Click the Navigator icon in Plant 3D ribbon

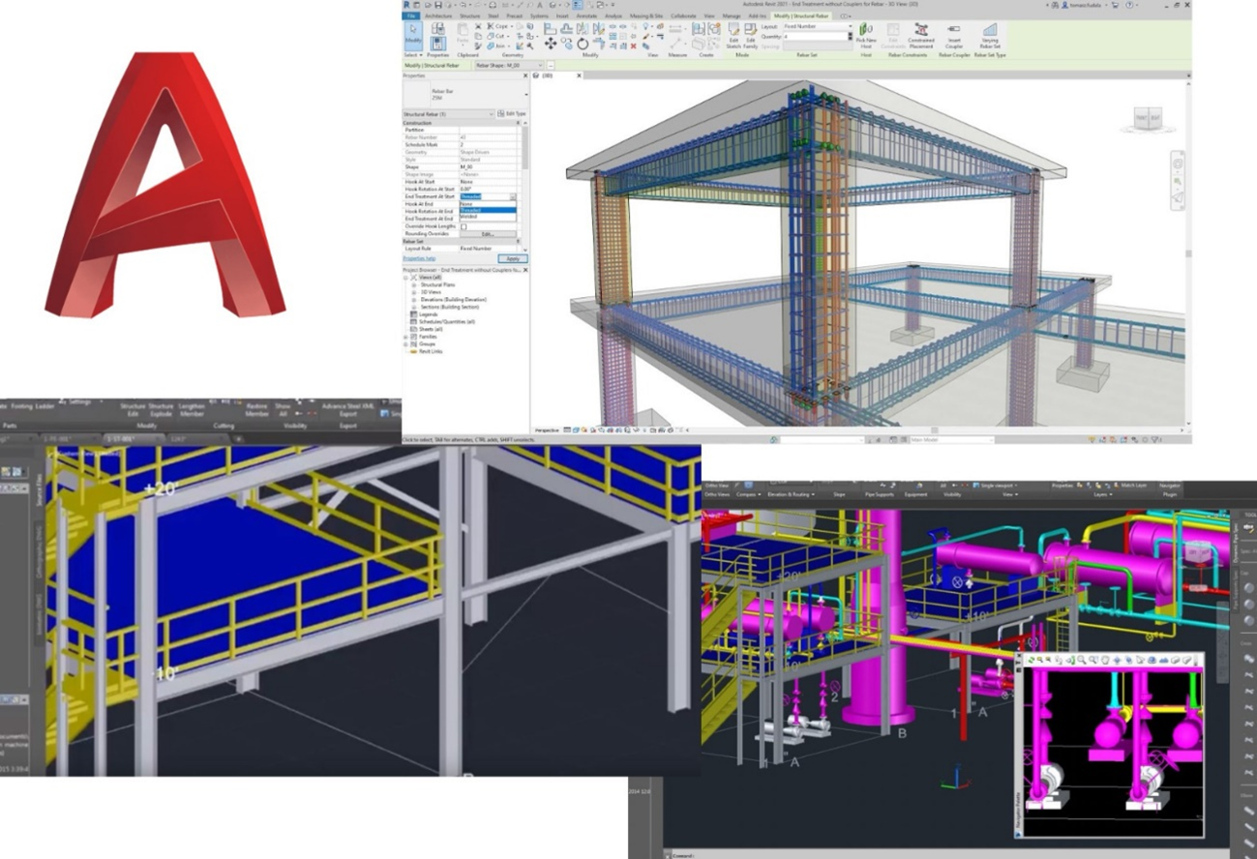pyautogui.click(x=1170, y=486)
